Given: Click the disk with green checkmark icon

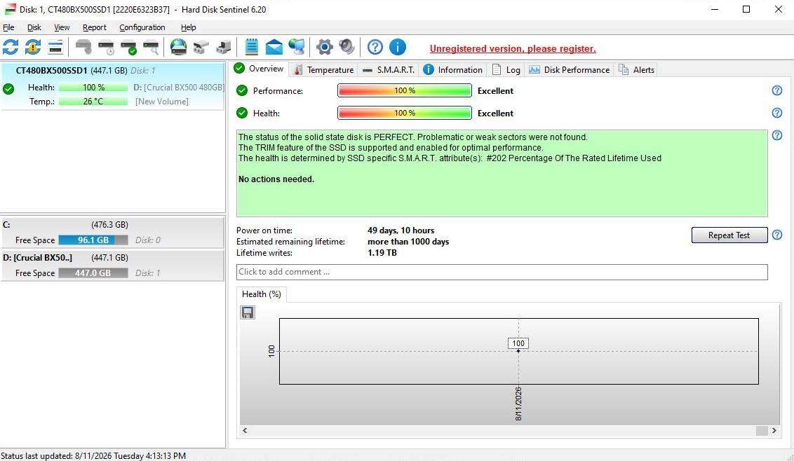Looking at the screenshot, I should [x=128, y=47].
